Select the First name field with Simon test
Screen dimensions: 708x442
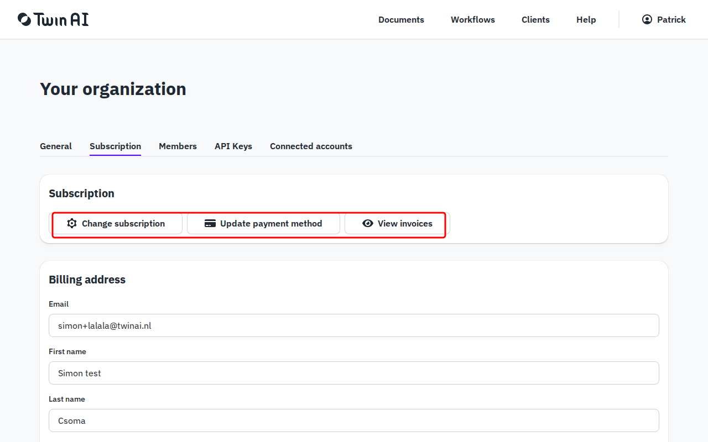pos(354,373)
